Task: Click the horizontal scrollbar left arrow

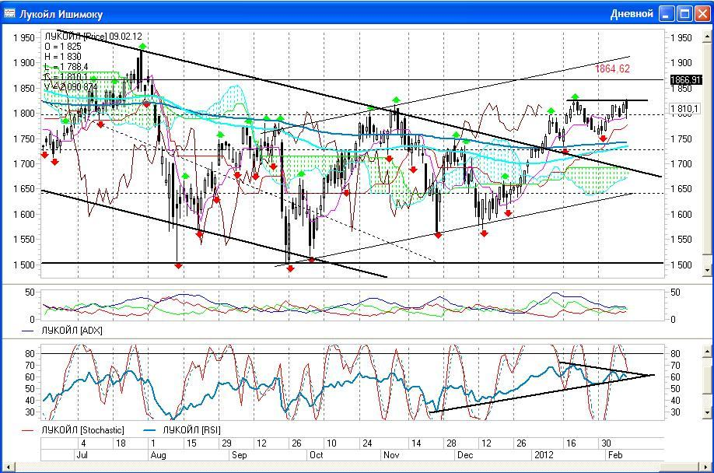Action: [8, 467]
